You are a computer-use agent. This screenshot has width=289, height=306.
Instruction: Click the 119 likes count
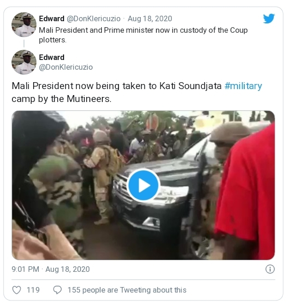(x=33, y=290)
